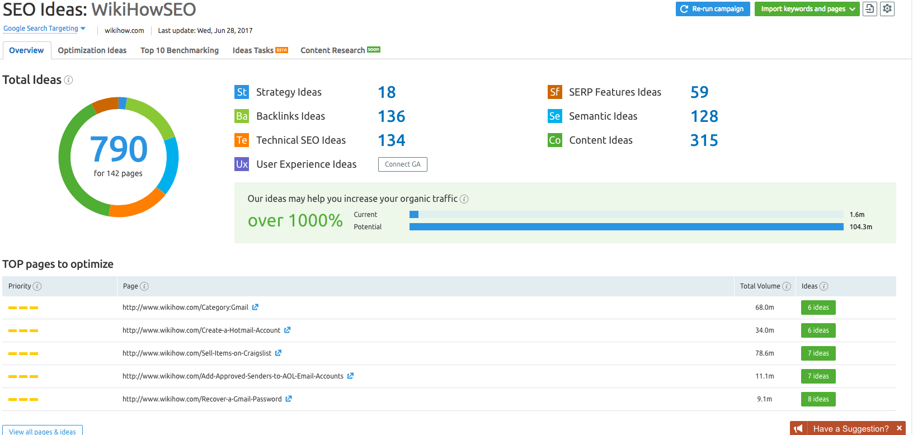913x435 pixels.
Task: Click the Re-run campaign button
Action: tap(713, 9)
